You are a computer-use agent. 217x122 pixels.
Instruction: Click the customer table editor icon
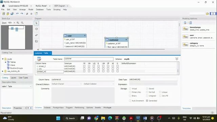39,59
